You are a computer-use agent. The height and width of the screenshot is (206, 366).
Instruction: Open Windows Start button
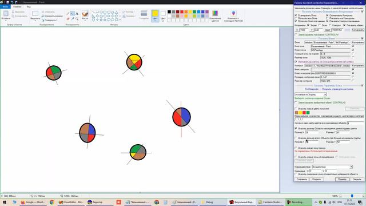[4, 202]
